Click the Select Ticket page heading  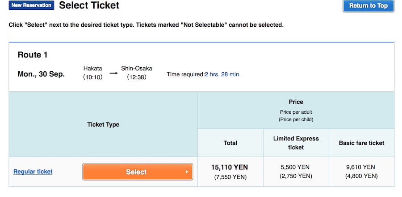89,6
